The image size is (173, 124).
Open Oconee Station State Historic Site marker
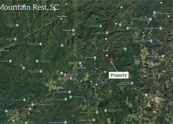pos(132,83)
